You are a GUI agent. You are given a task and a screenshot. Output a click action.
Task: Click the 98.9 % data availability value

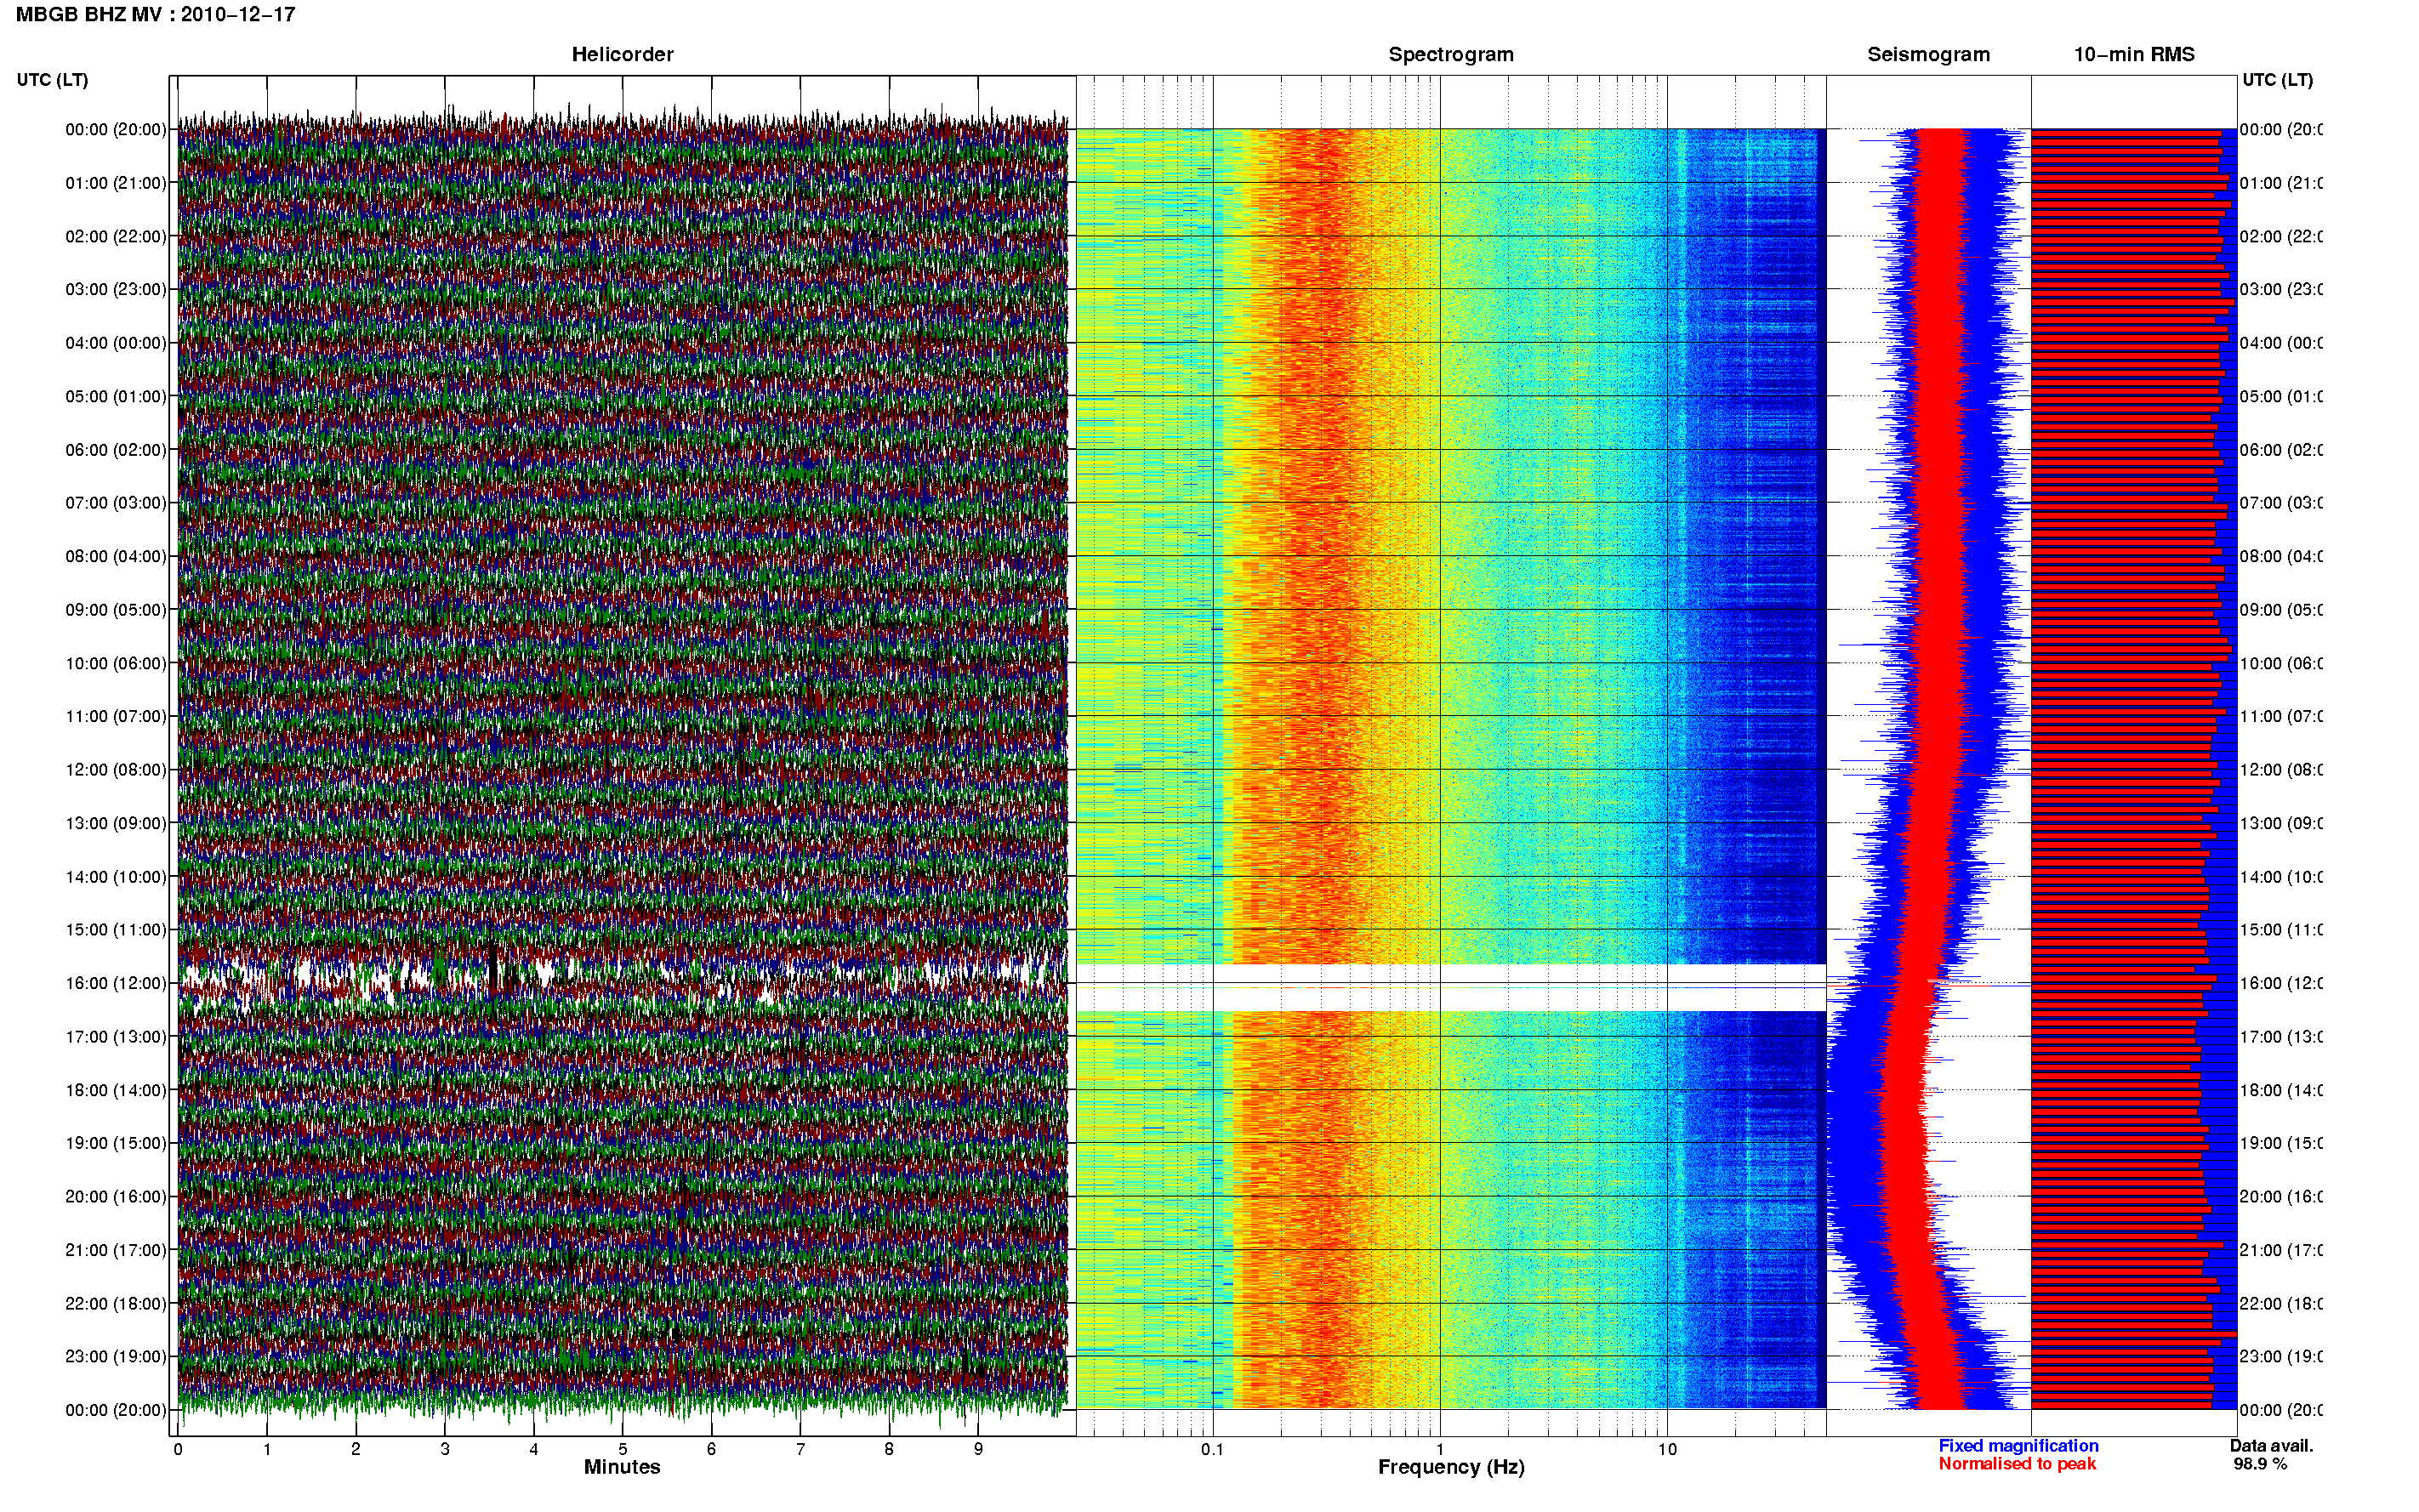point(2260,1464)
